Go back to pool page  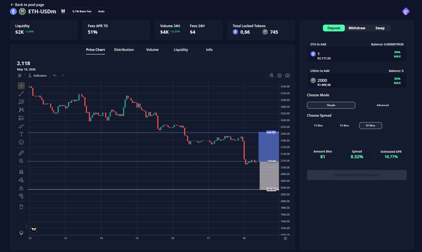[27, 5]
